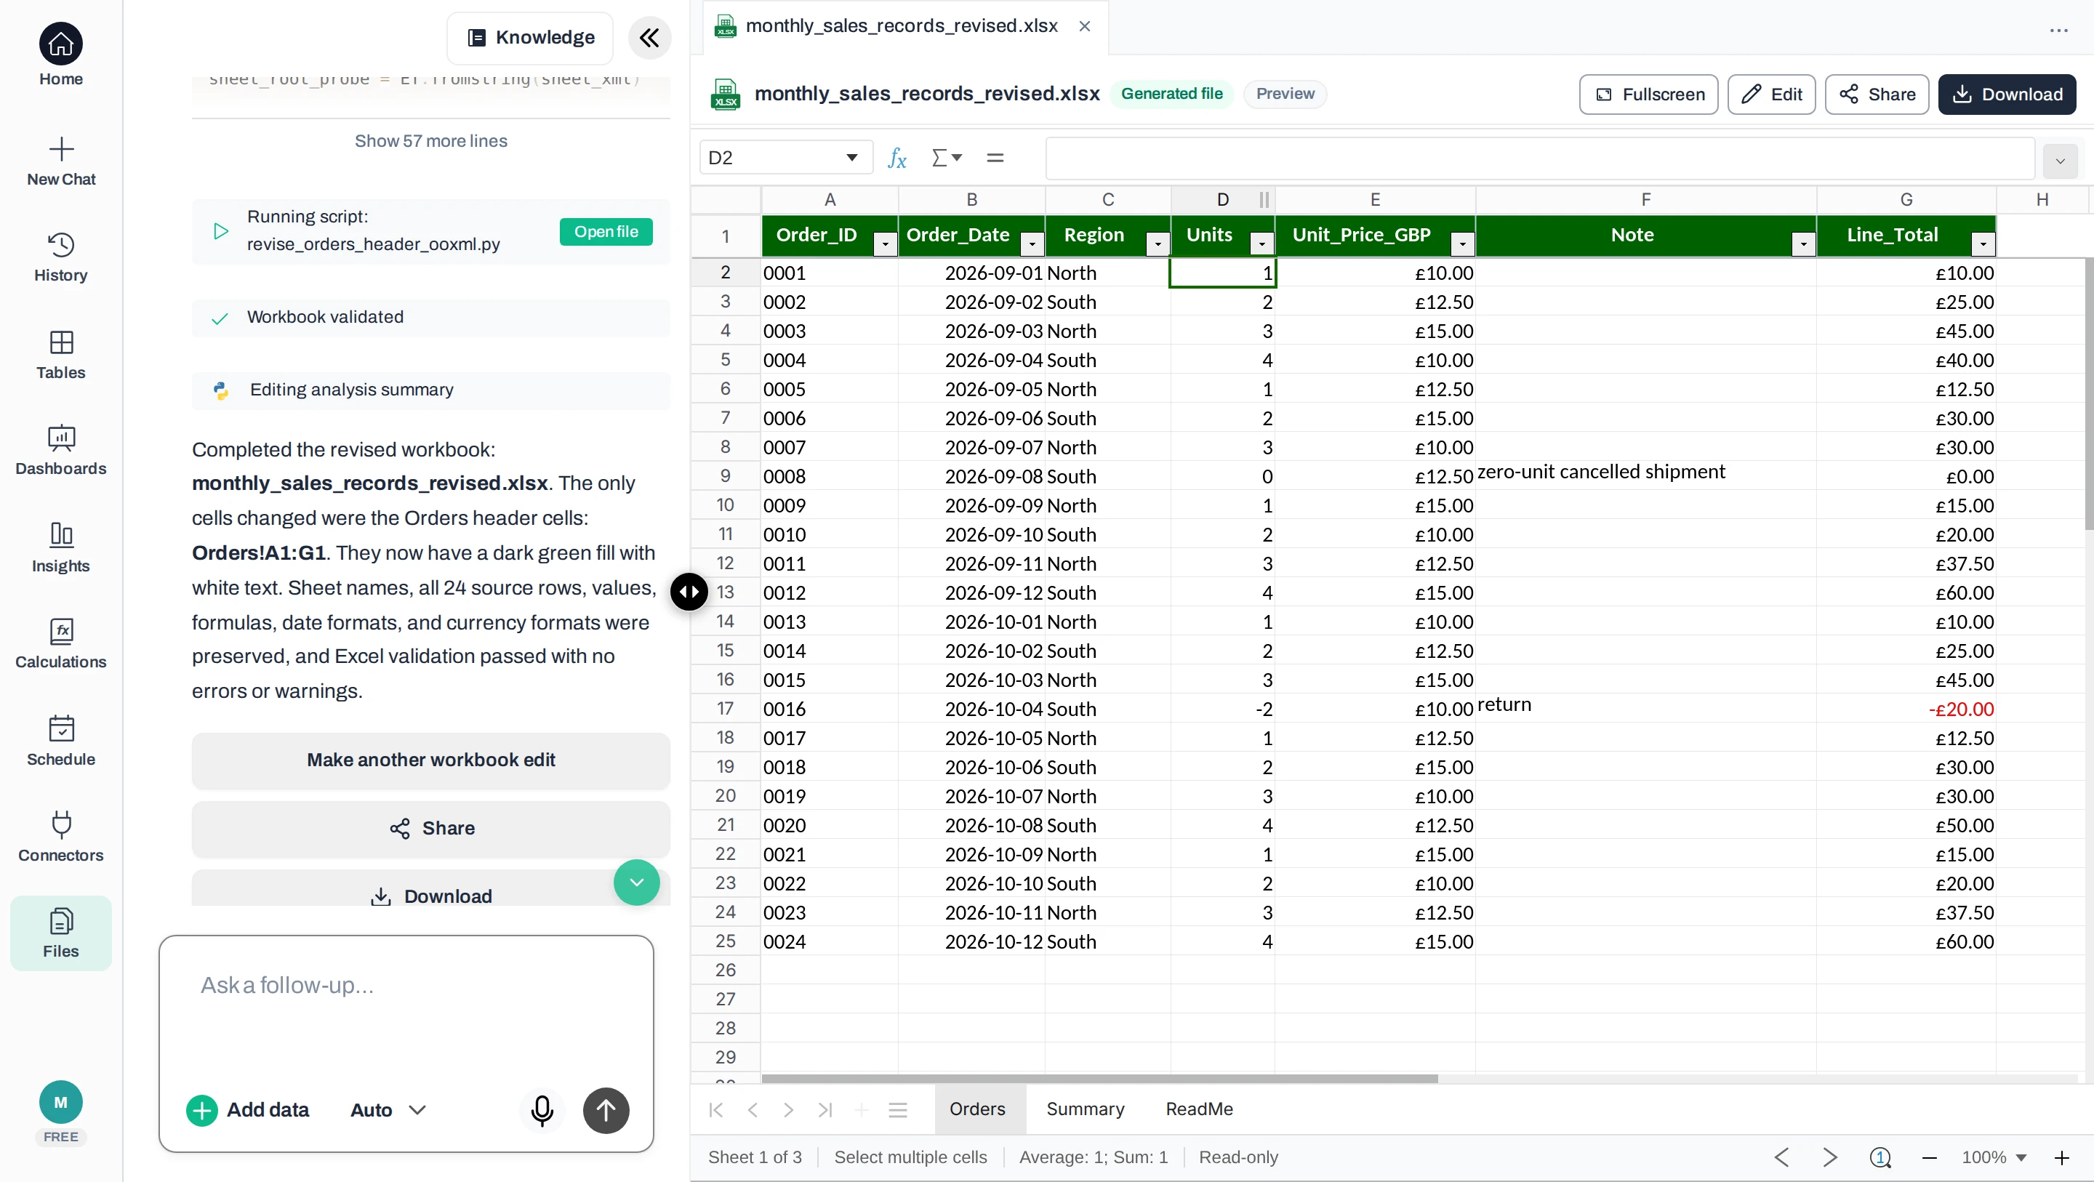Viewport: 2094px width, 1182px height.
Task: Switch to the Summary sheet tab
Action: pyautogui.click(x=1086, y=1109)
